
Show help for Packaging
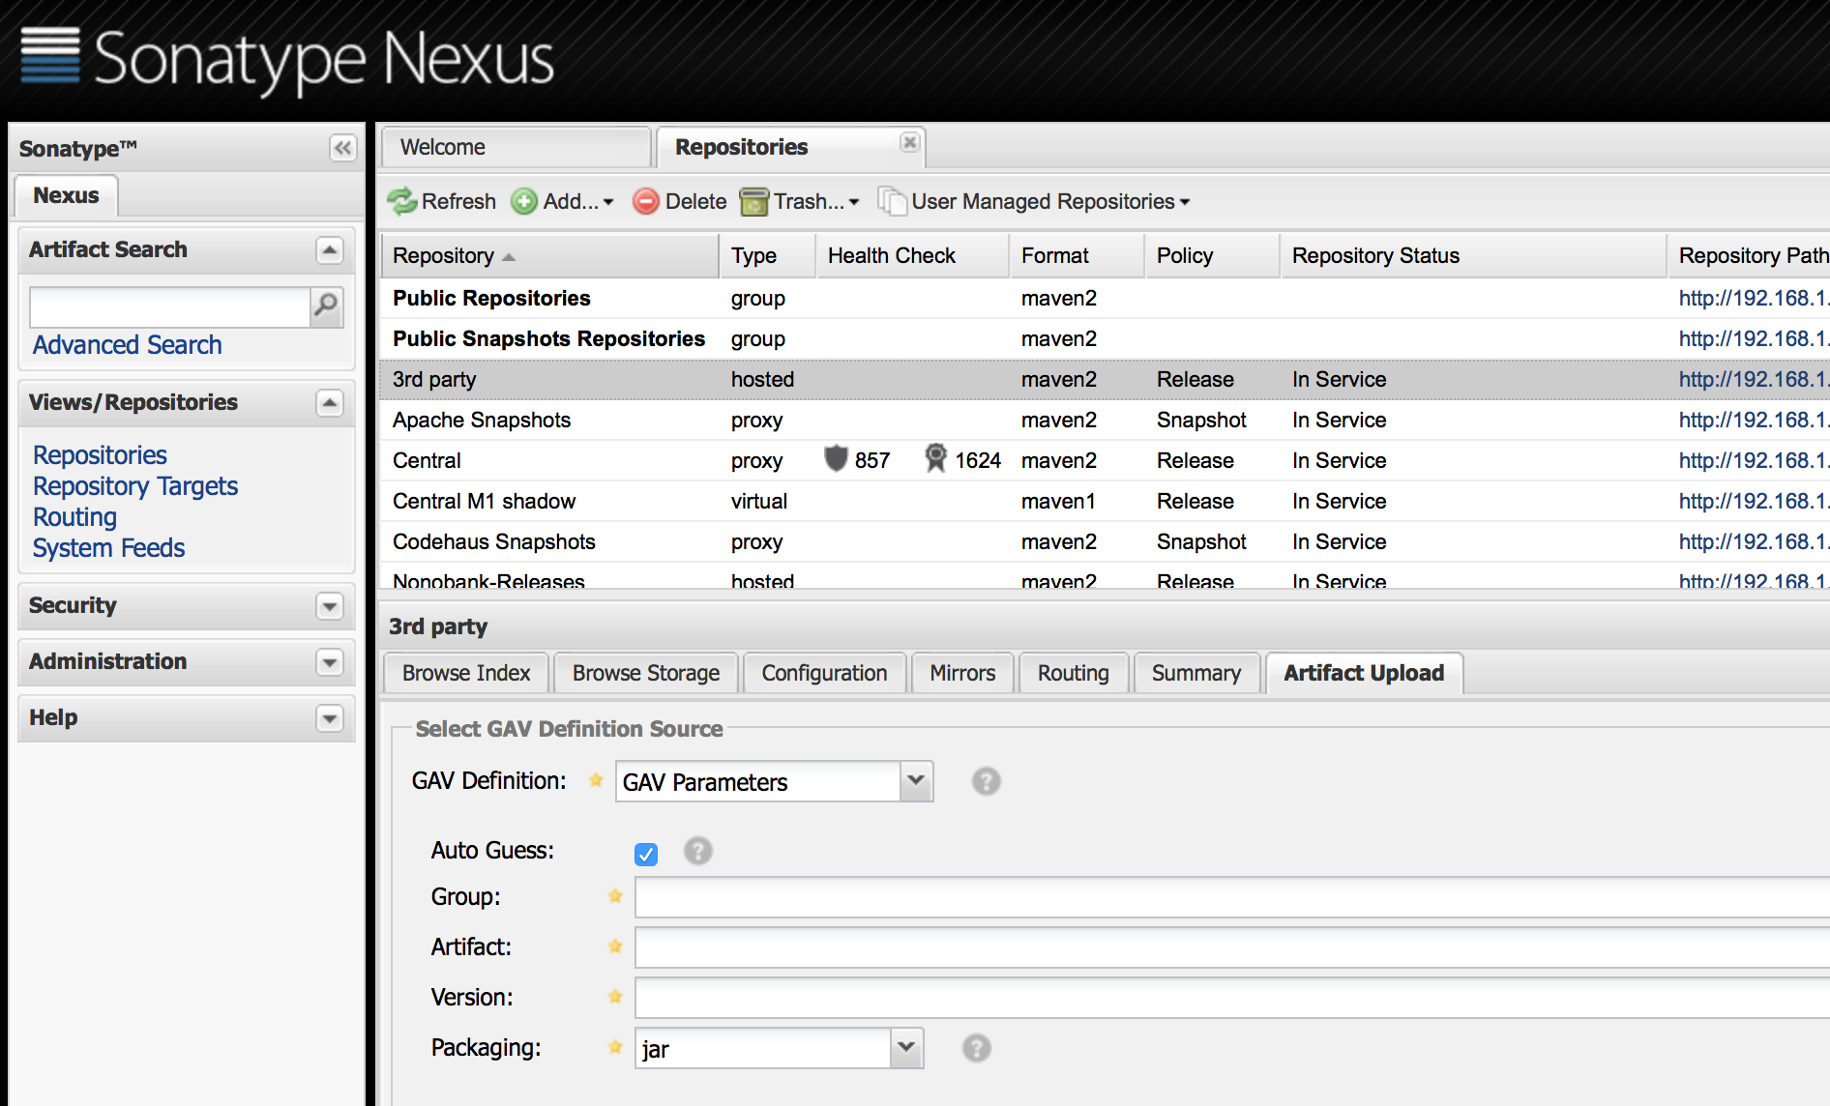977,1048
